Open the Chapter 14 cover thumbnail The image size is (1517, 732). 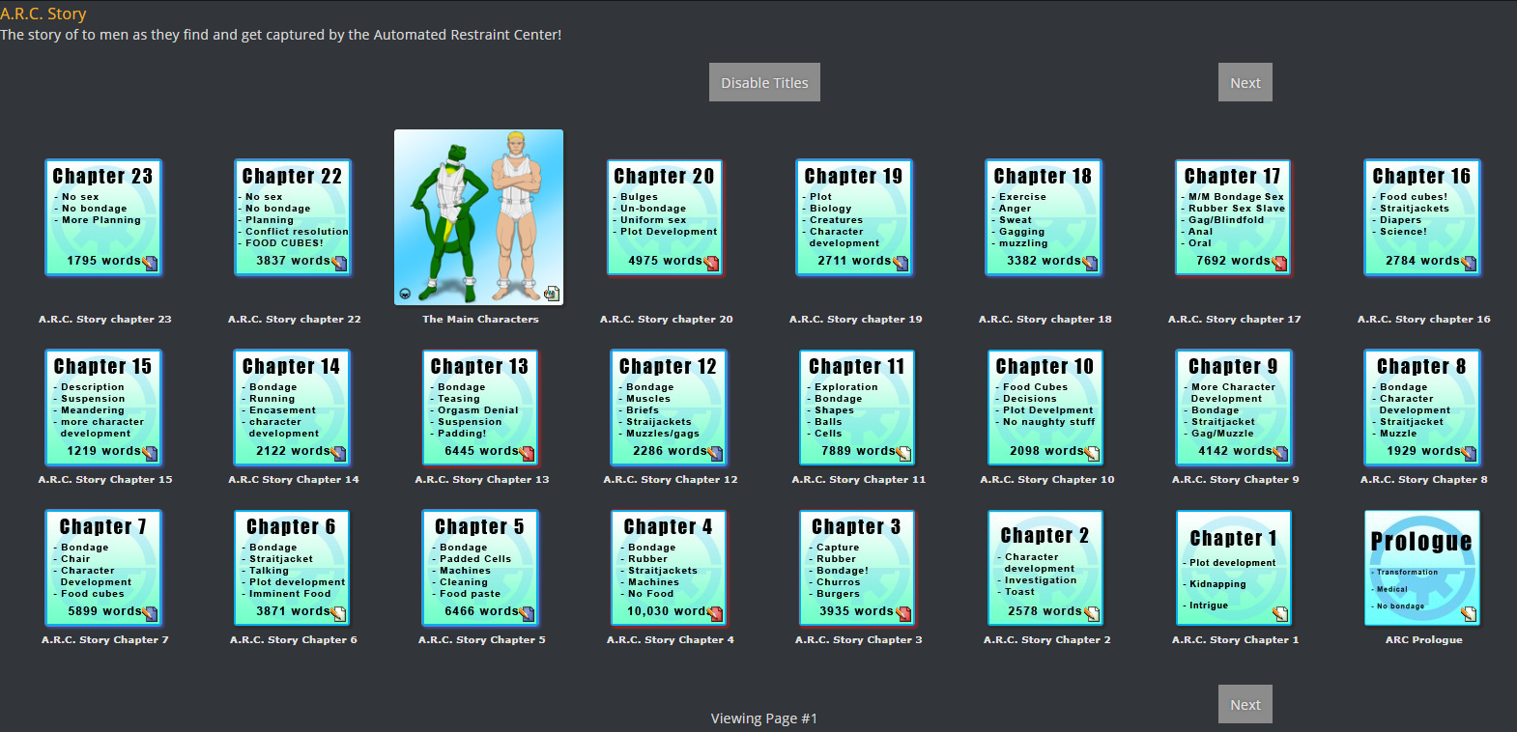click(x=292, y=408)
